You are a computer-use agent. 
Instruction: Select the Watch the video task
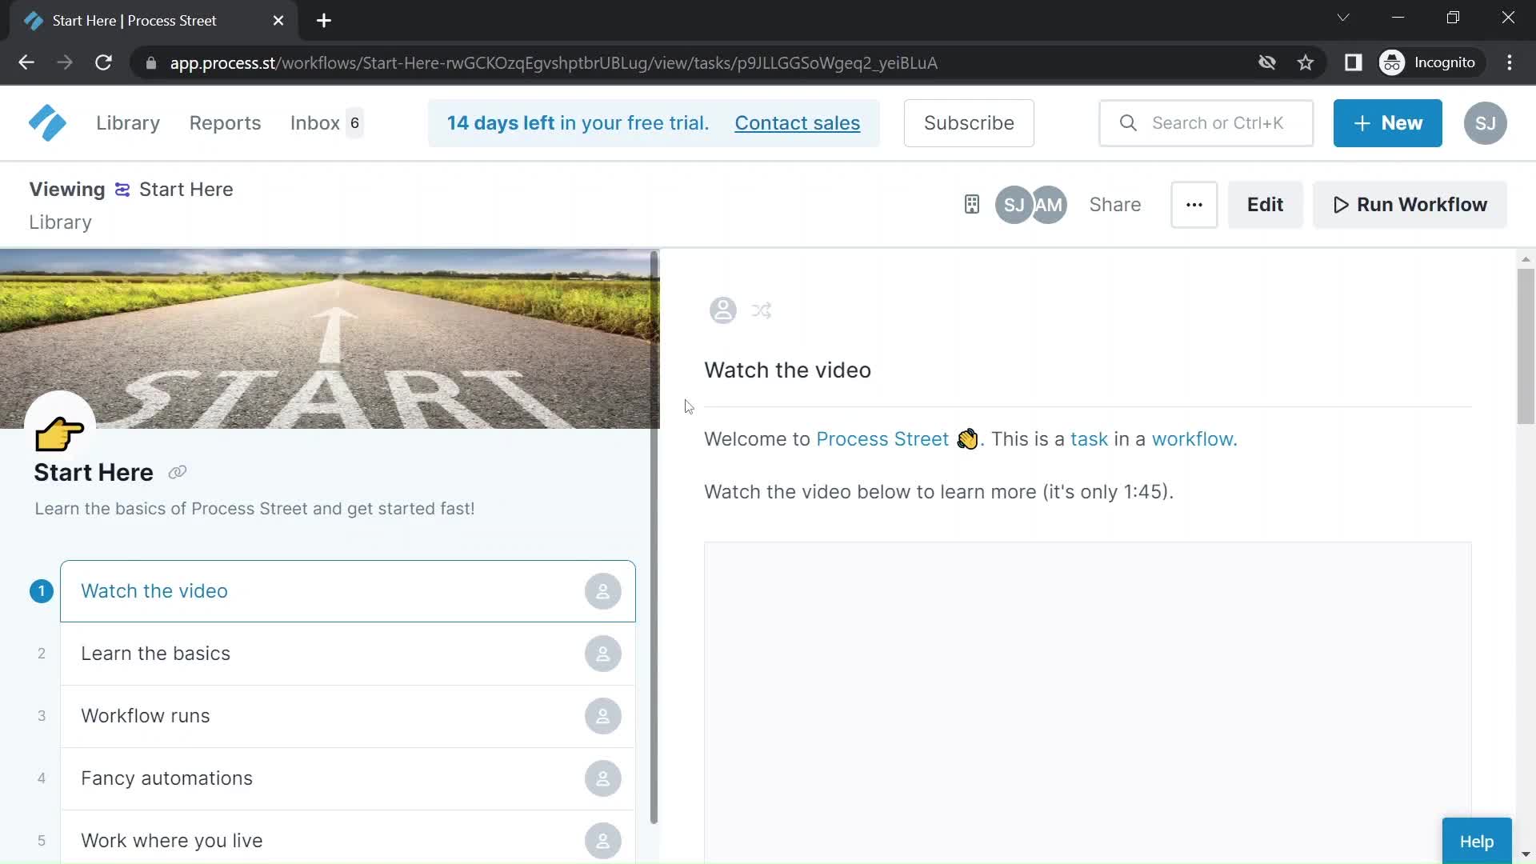click(348, 590)
